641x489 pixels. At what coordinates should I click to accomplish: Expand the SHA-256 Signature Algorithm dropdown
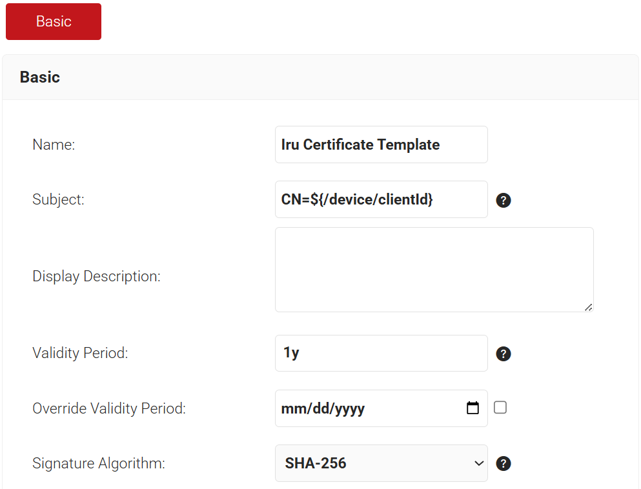click(381, 463)
